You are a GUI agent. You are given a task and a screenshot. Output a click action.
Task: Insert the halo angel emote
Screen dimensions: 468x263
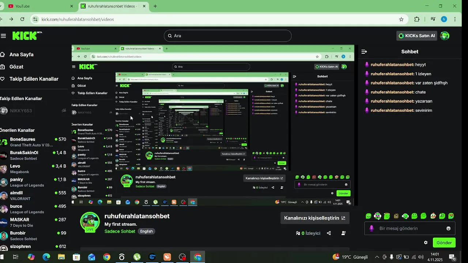pos(387,216)
